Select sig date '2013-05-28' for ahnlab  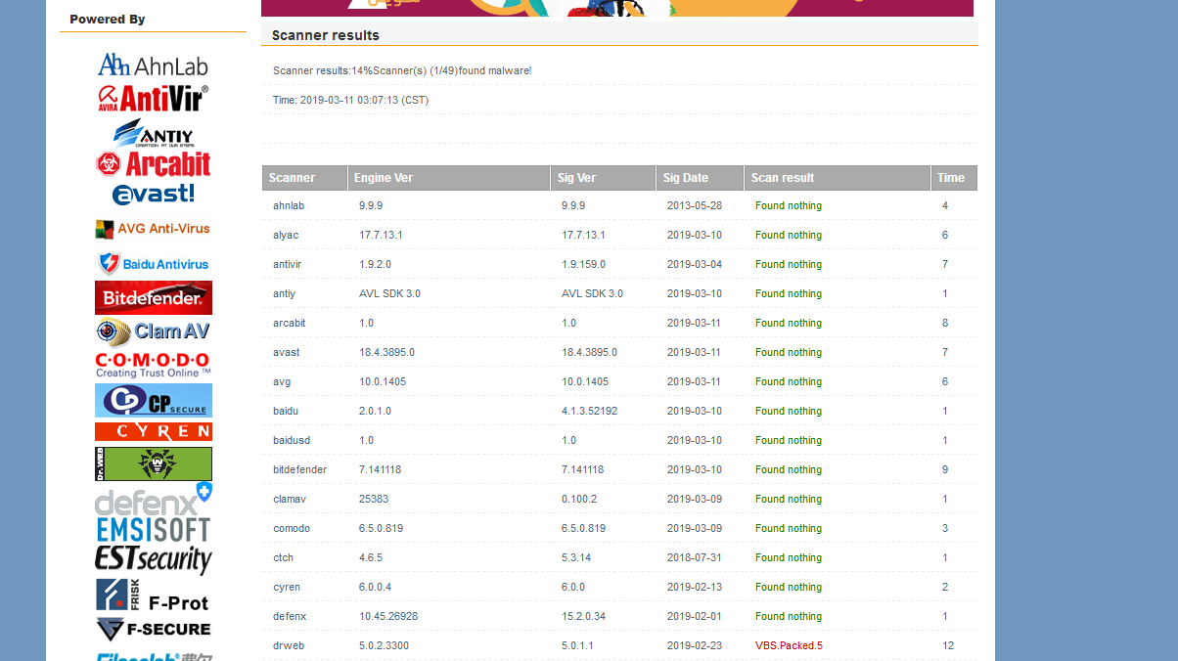(695, 205)
